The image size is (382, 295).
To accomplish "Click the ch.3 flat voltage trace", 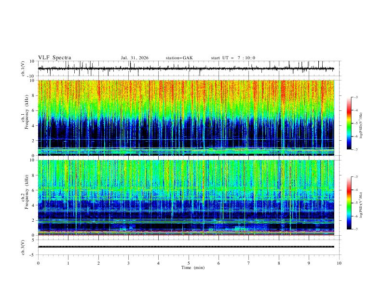I will coord(186,247).
